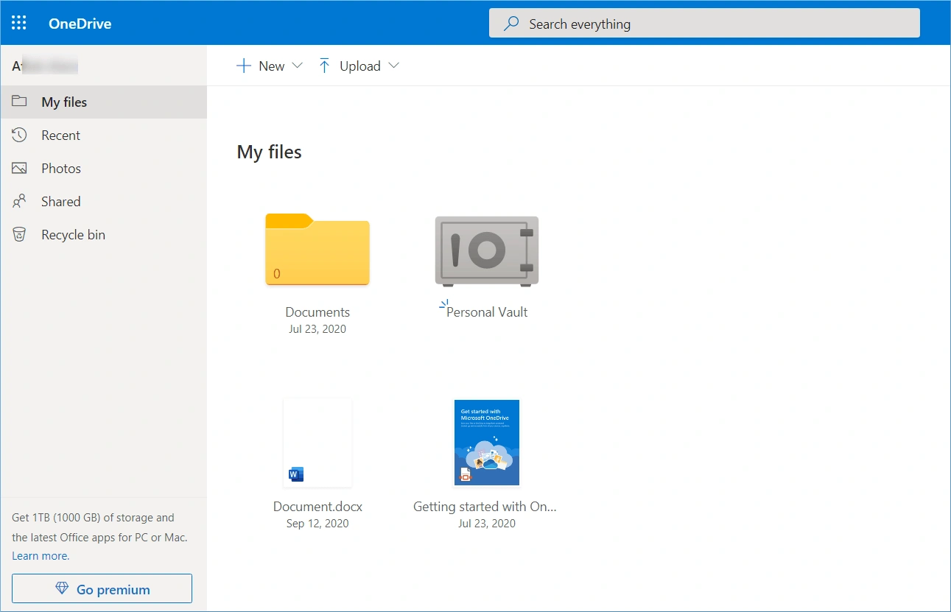Click the Shared people icon
The image size is (951, 612).
point(18,201)
